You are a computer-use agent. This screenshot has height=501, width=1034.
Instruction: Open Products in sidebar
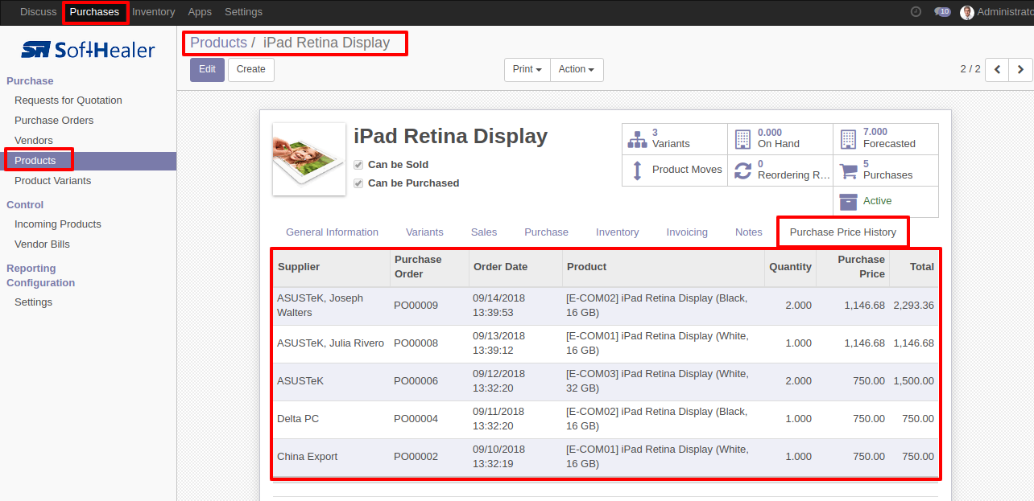[35, 161]
